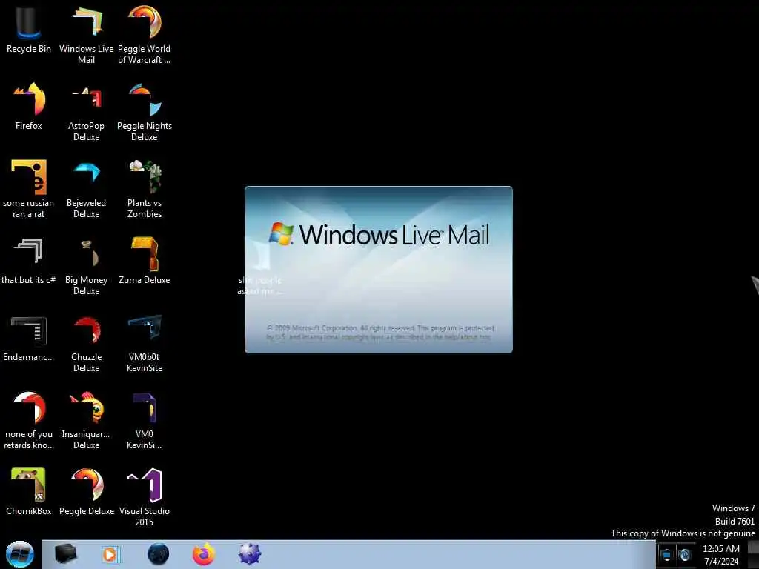Select the Insaniquar... Deluxe shortcut
This screenshot has height=569, width=759.
click(86, 420)
